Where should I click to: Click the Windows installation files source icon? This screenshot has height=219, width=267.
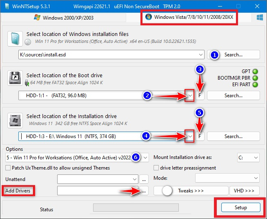(15, 39)
